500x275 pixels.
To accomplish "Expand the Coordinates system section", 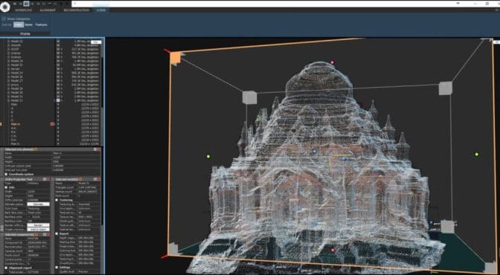I will click(x=6, y=175).
